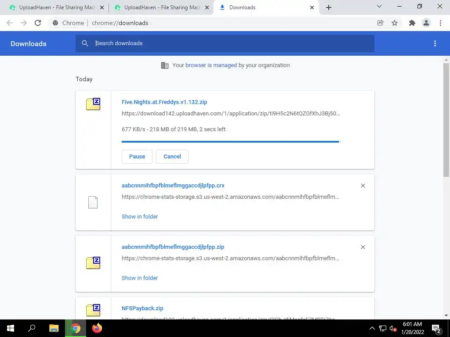450x337 pixels.
Task: Share this page icon in address bar
Action: [x=380, y=23]
